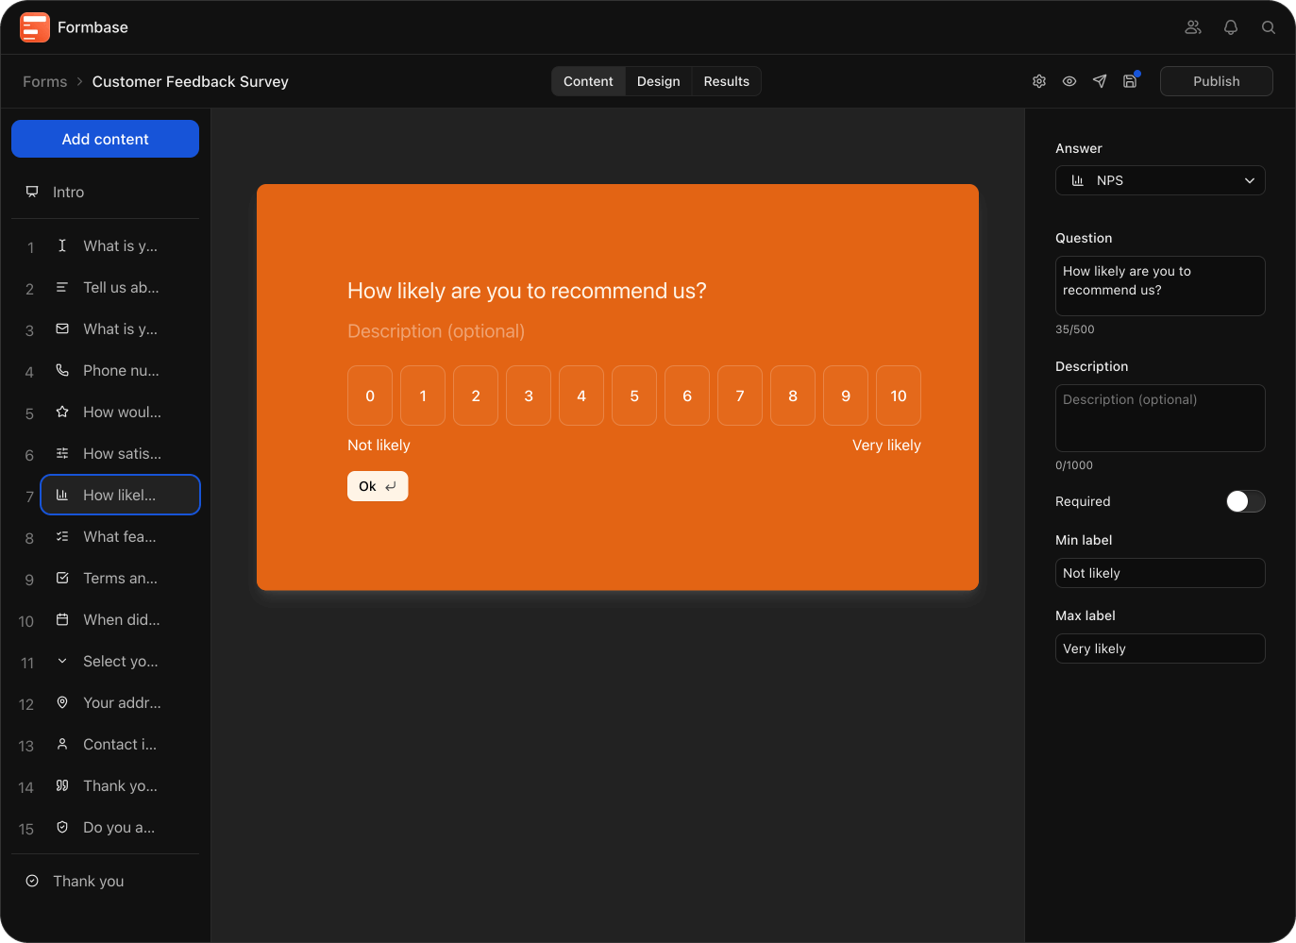The image size is (1296, 943).
Task: Click the Min label input field
Action: click(x=1160, y=573)
